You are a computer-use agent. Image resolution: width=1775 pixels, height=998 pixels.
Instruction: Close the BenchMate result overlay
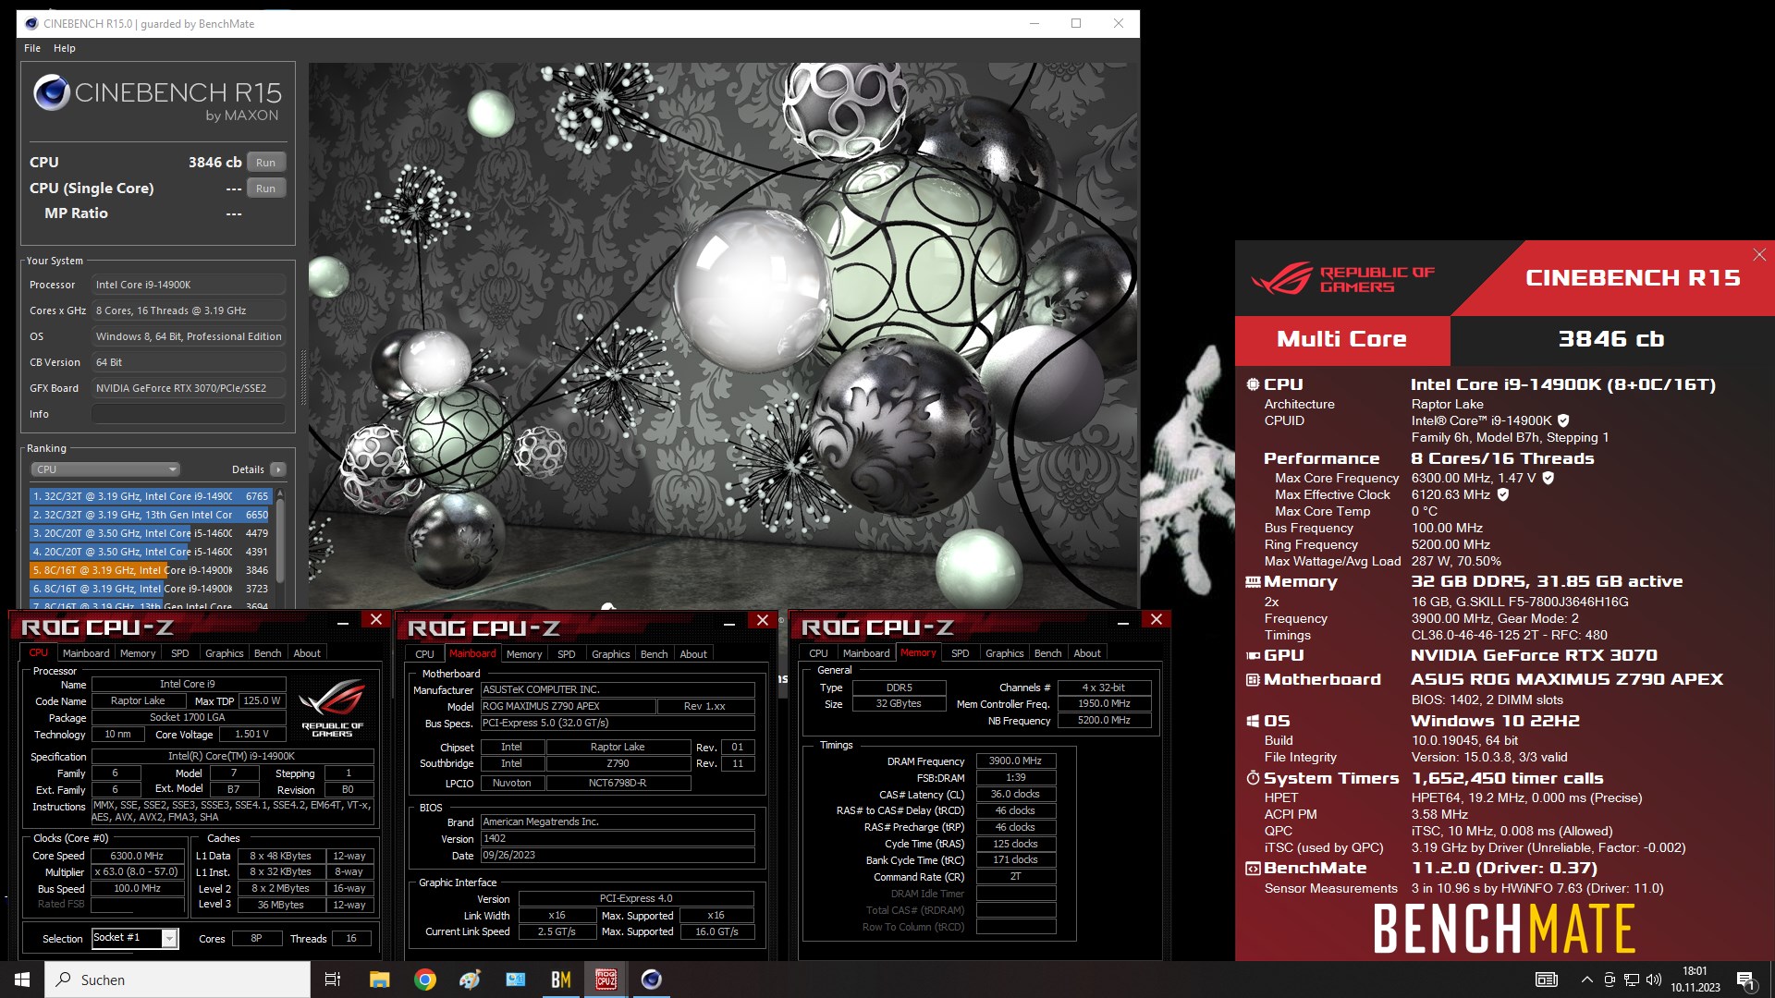pos(1759,254)
